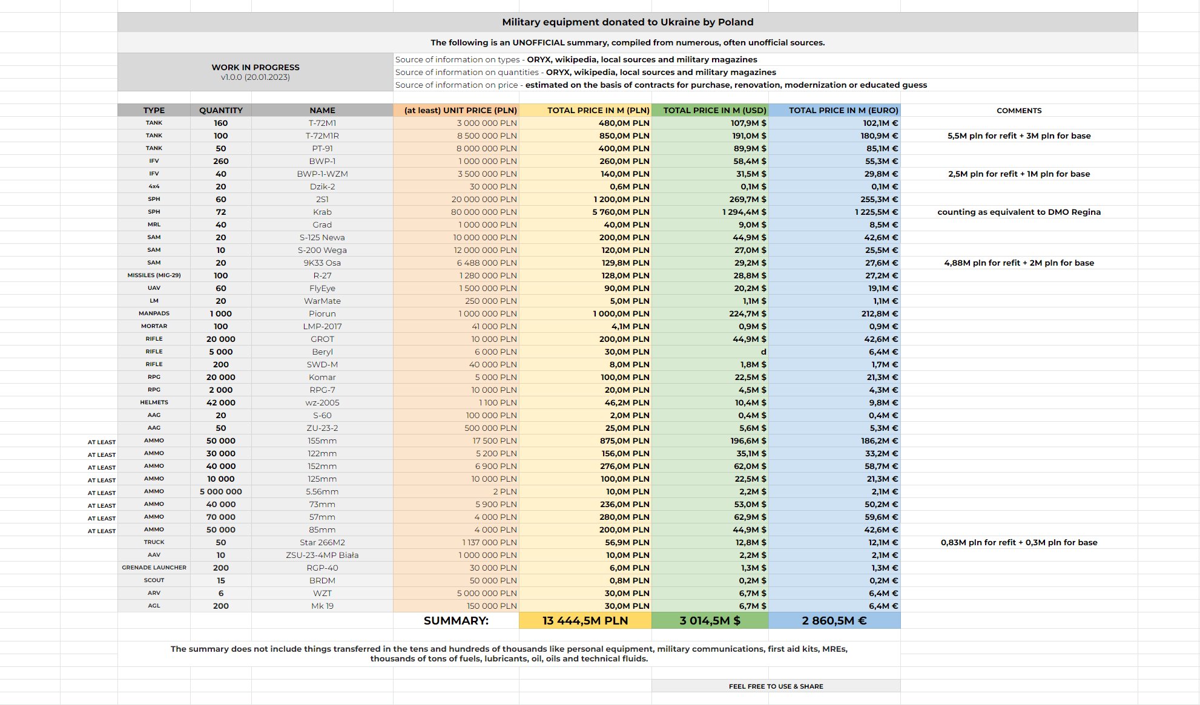Select the RPG-7 name cell
Screen dimensions: 1200x705
pyautogui.click(x=322, y=390)
